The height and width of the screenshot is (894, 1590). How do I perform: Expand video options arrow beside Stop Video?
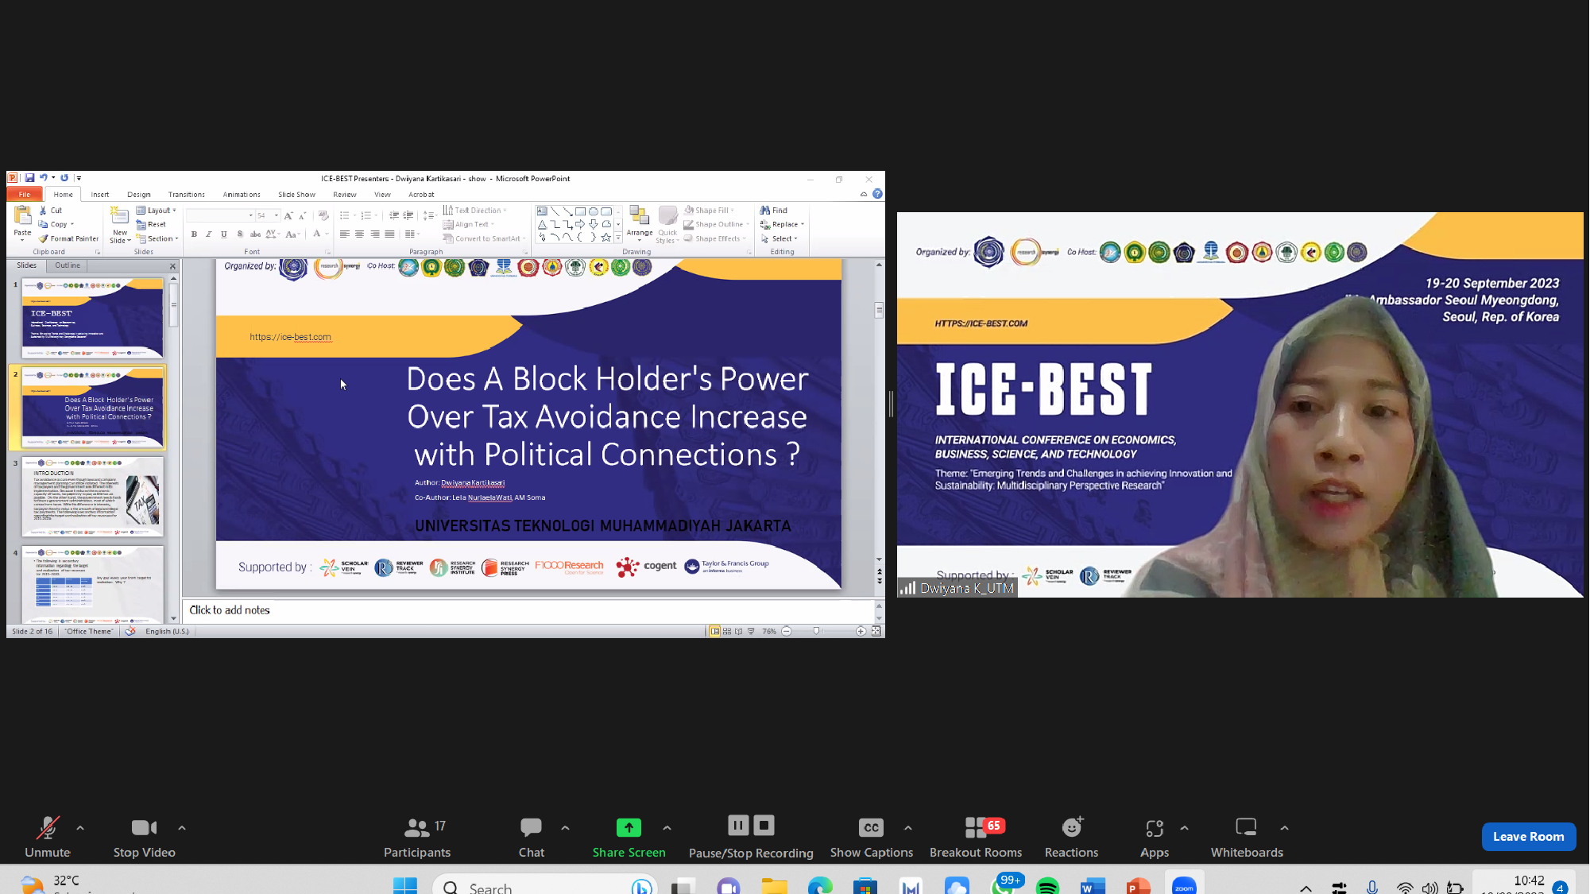(182, 827)
